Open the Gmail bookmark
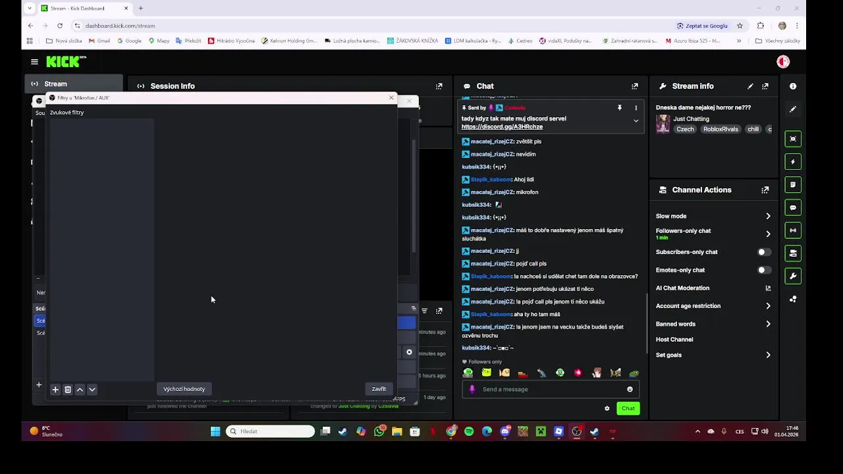Image resolution: width=843 pixels, height=474 pixels. tap(99, 41)
